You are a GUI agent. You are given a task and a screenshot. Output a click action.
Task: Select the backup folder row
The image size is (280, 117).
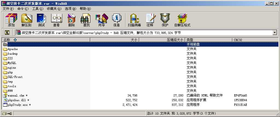click(140, 54)
